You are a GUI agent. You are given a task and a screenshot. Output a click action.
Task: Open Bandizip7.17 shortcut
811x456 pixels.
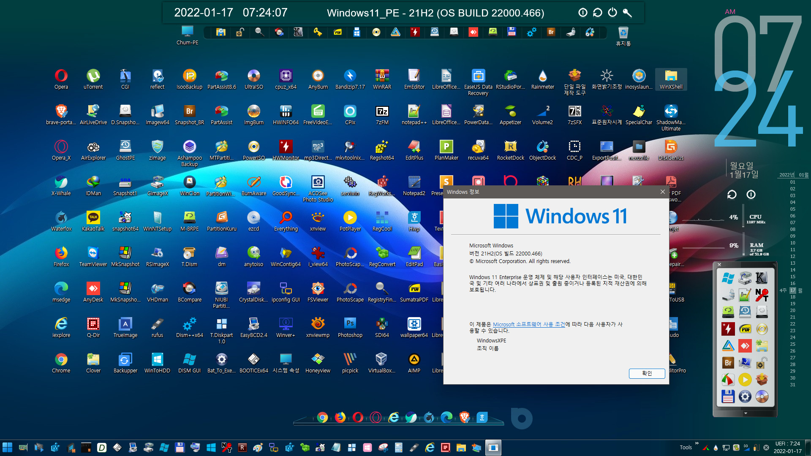[350, 79]
